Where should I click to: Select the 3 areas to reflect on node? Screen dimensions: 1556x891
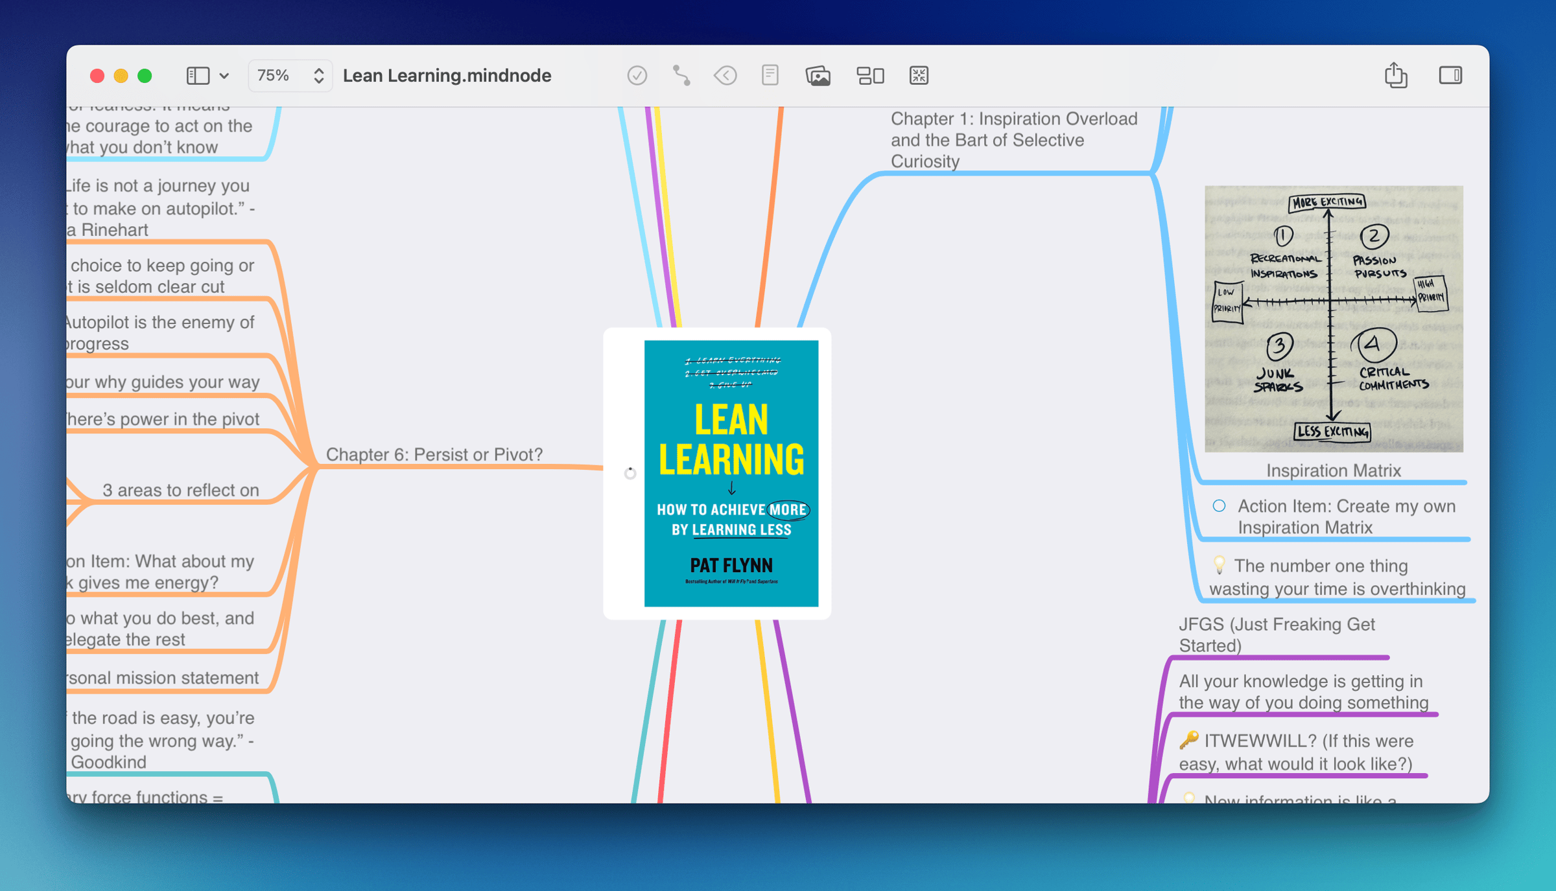(x=181, y=490)
